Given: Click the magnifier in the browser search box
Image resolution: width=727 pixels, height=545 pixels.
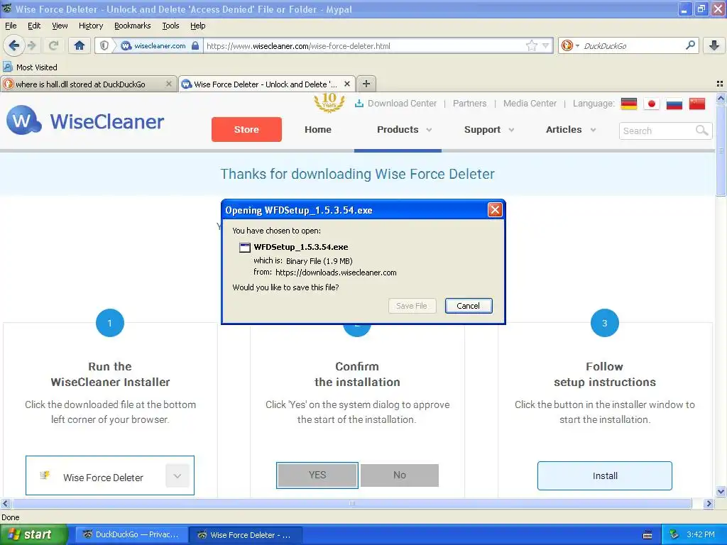Looking at the screenshot, I should click(x=690, y=45).
